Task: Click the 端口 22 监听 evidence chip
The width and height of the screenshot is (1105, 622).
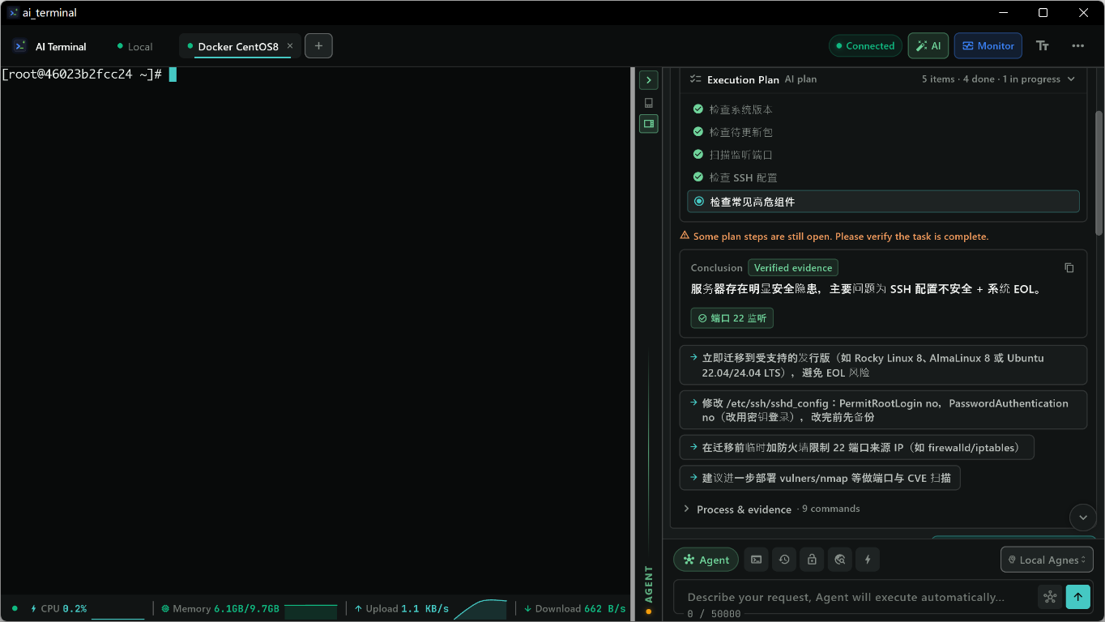Action: click(732, 318)
